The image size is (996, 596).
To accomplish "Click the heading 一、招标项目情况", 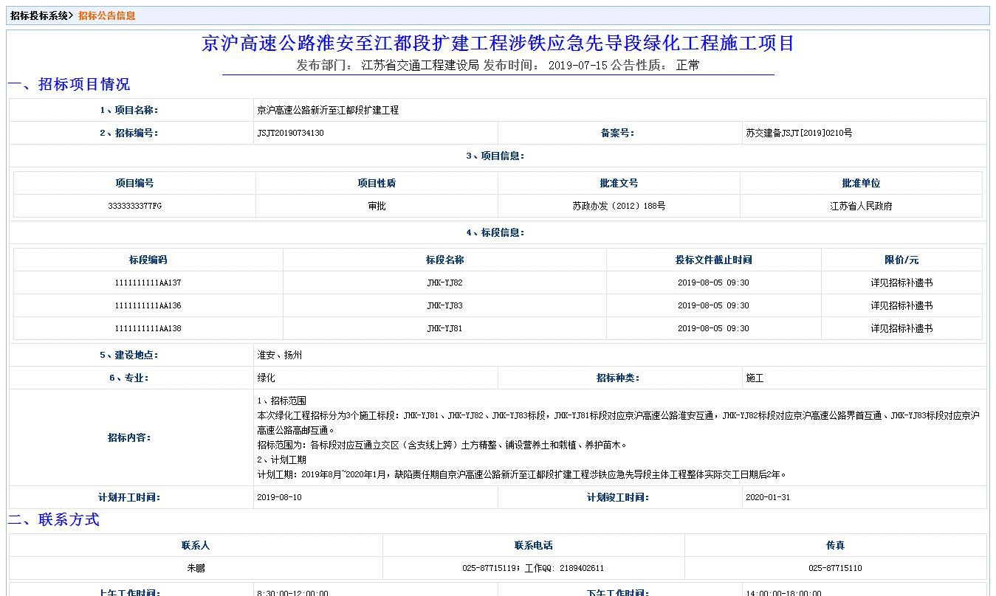I will [x=69, y=84].
